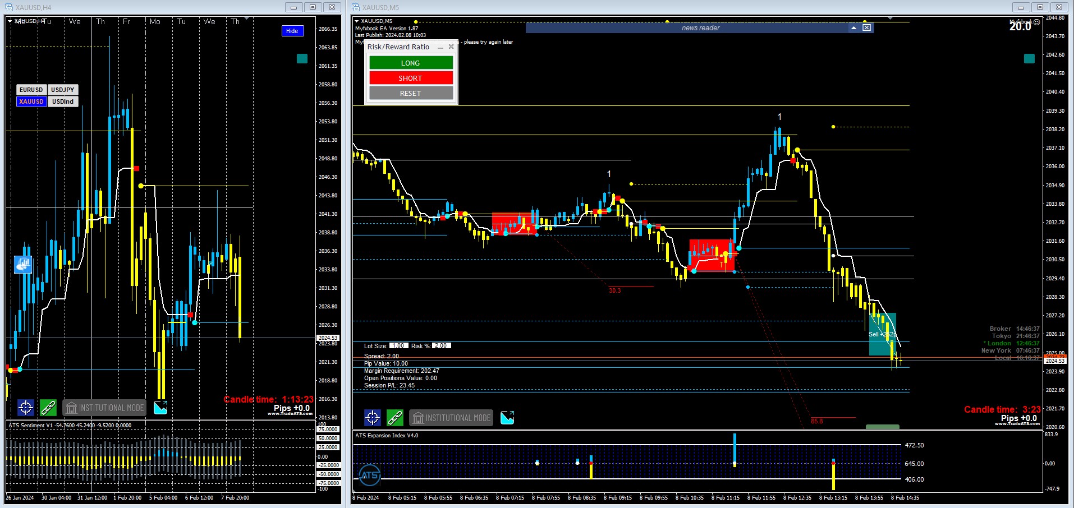Click the Risk/Reward Ratio panel title
This screenshot has height=508, width=1074.
click(x=398, y=47)
